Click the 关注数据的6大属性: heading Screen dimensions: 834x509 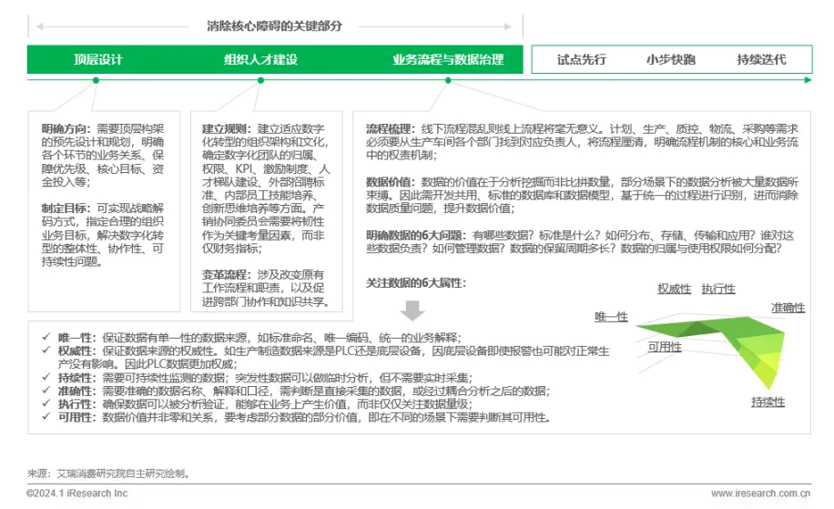(416, 283)
